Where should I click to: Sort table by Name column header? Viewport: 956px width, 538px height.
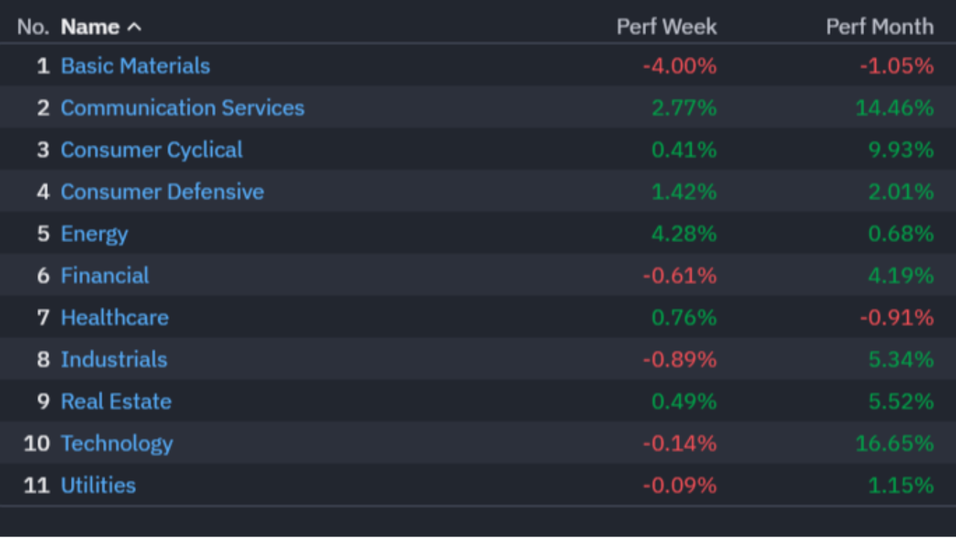coord(90,27)
